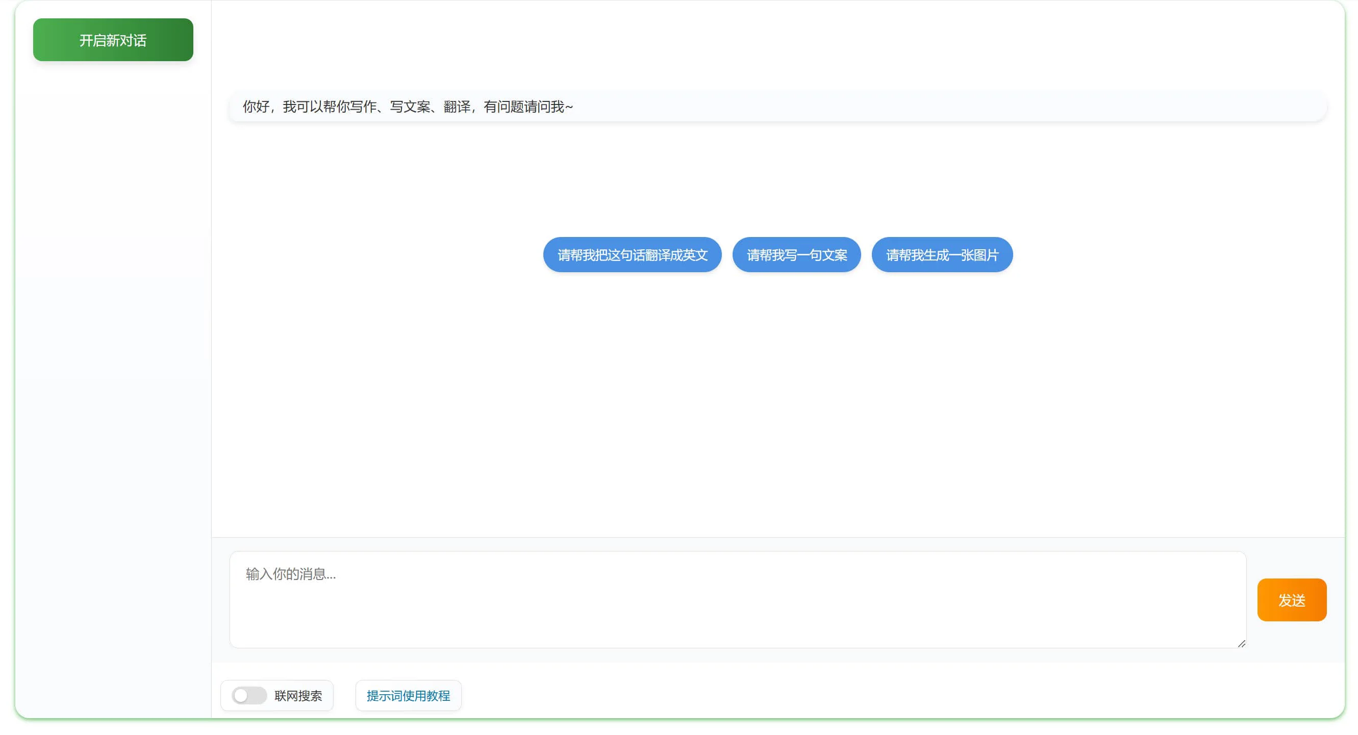The width and height of the screenshot is (1358, 735).
Task: Send the message with 发送 button
Action: (x=1292, y=599)
